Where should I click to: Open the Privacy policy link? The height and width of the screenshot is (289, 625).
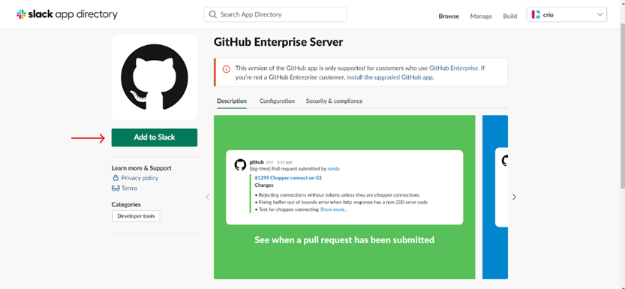(140, 178)
